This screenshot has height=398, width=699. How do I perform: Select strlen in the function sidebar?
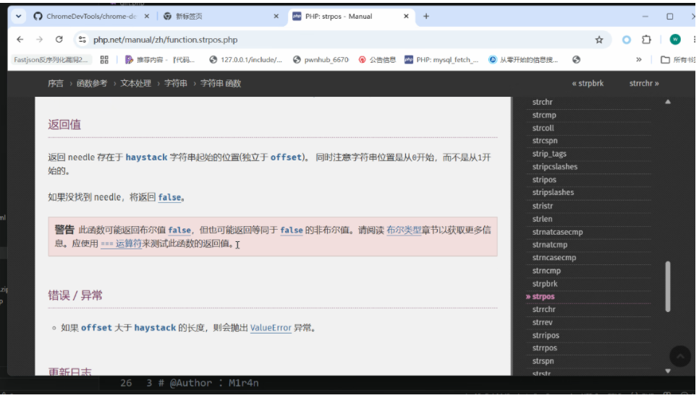(x=542, y=219)
